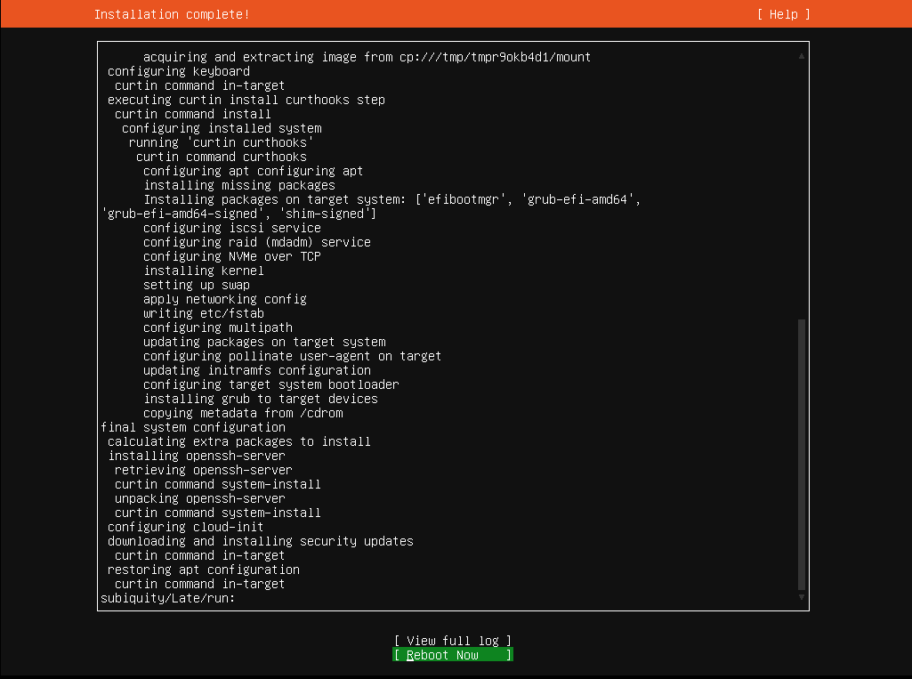Click 'configuring installed system' log line
912x679 pixels.
222,128
